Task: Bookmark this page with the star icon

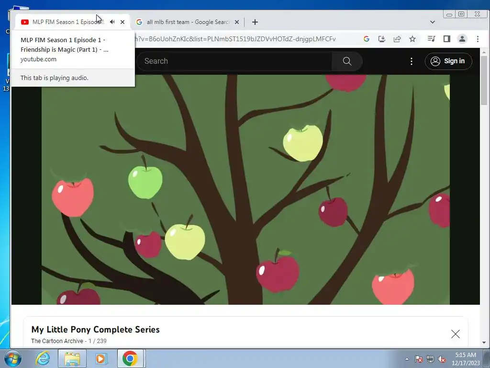Action: 412,39
